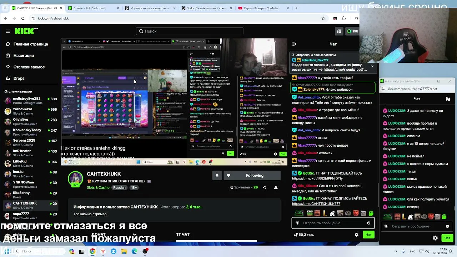The image size is (457, 257).
Task: Click the report warning triangle icon
Action: click(276, 187)
